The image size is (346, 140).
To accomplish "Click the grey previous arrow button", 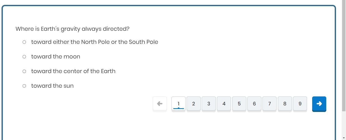I will [x=160, y=104].
